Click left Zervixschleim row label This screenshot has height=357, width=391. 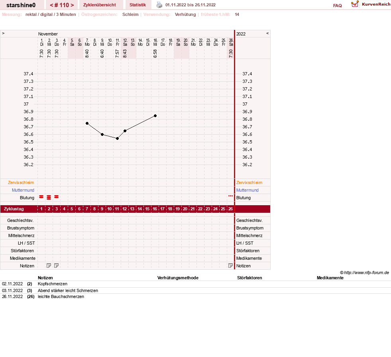pos(21,182)
